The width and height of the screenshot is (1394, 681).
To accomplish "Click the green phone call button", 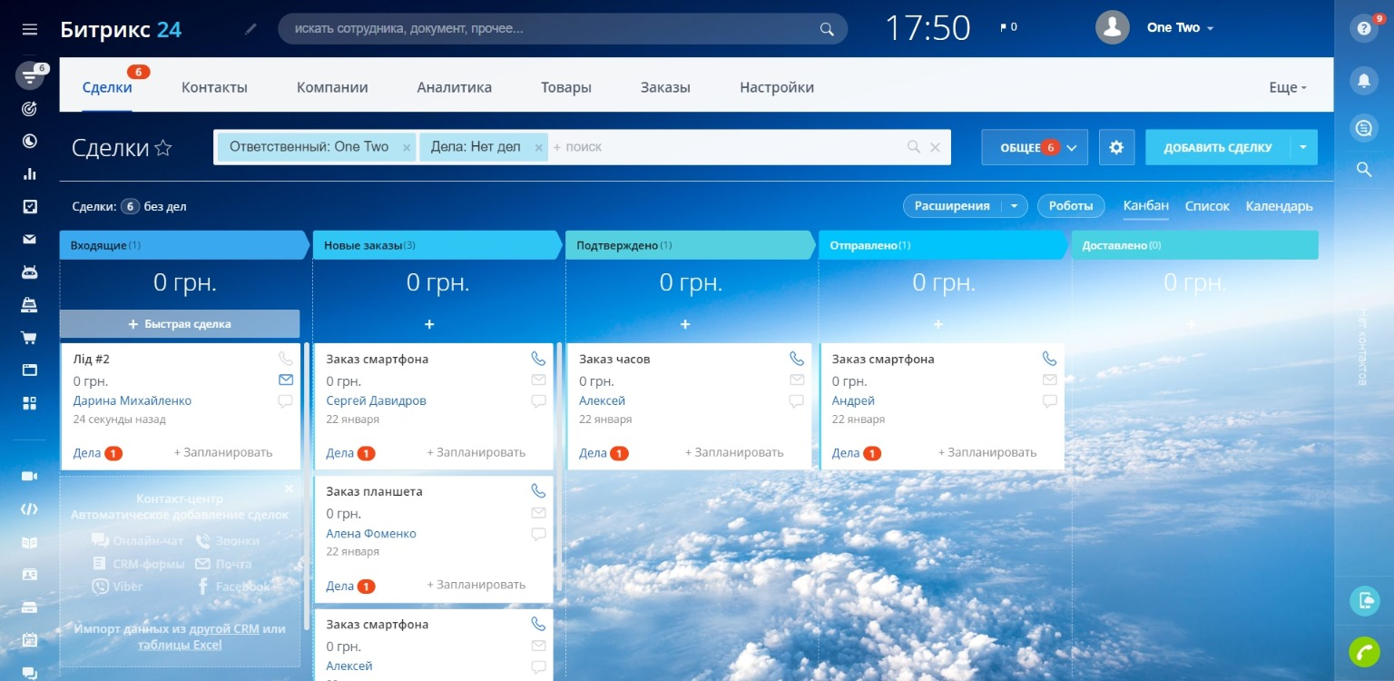I will (1363, 652).
